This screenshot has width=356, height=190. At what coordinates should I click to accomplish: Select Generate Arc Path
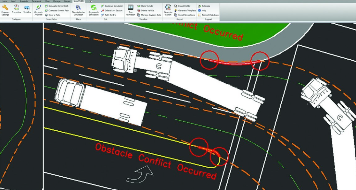[38, 11]
